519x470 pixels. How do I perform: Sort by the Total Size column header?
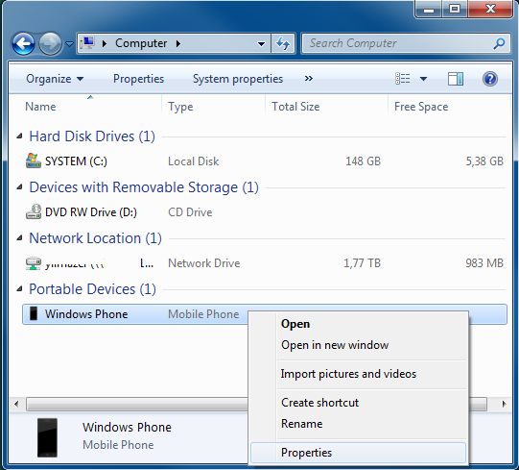(x=295, y=107)
